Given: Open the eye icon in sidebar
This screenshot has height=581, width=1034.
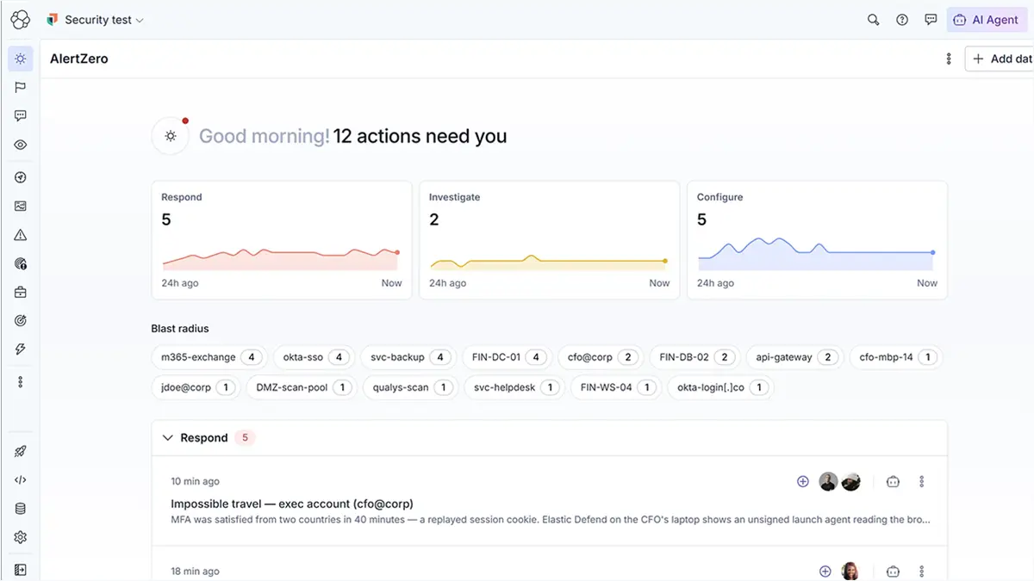Looking at the screenshot, I should pyautogui.click(x=21, y=145).
